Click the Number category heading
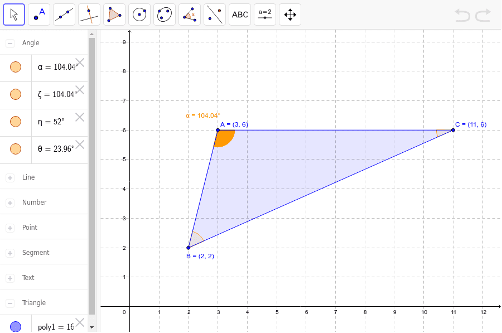Image resolution: width=502 pixels, height=333 pixels. click(34, 202)
